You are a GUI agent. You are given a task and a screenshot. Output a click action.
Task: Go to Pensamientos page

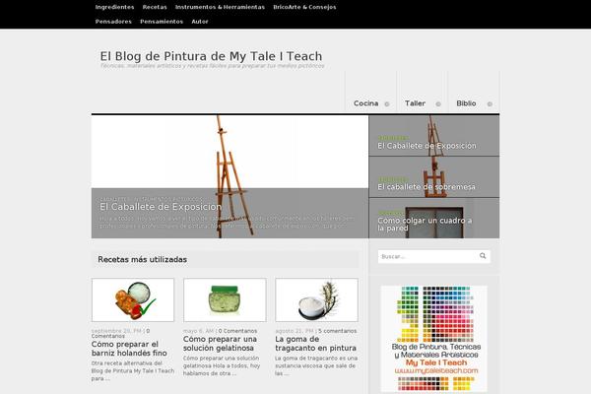coord(162,22)
